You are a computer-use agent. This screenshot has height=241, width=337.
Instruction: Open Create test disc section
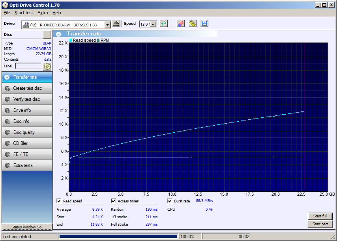click(x=27, y=88)
